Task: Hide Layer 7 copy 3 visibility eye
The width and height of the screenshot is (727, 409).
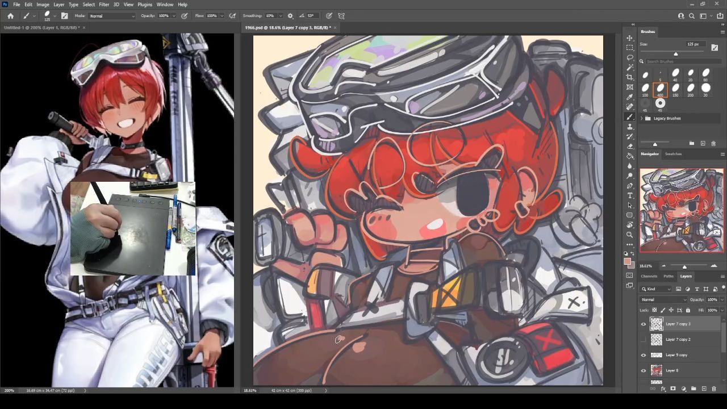Action: (x=644, y=324)
